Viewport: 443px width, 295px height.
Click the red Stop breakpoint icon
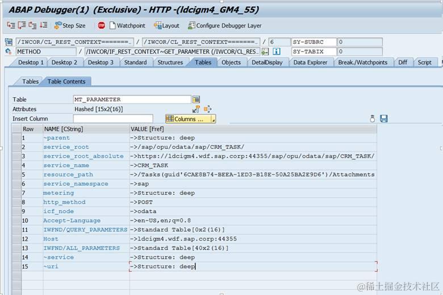coord(102,26)
